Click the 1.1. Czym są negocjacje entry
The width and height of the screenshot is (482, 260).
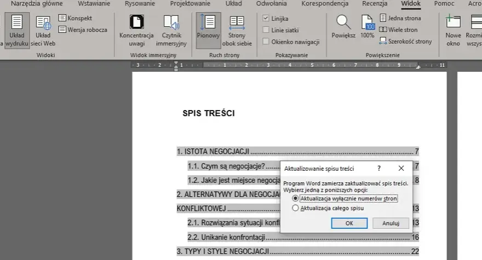[234, 166]
